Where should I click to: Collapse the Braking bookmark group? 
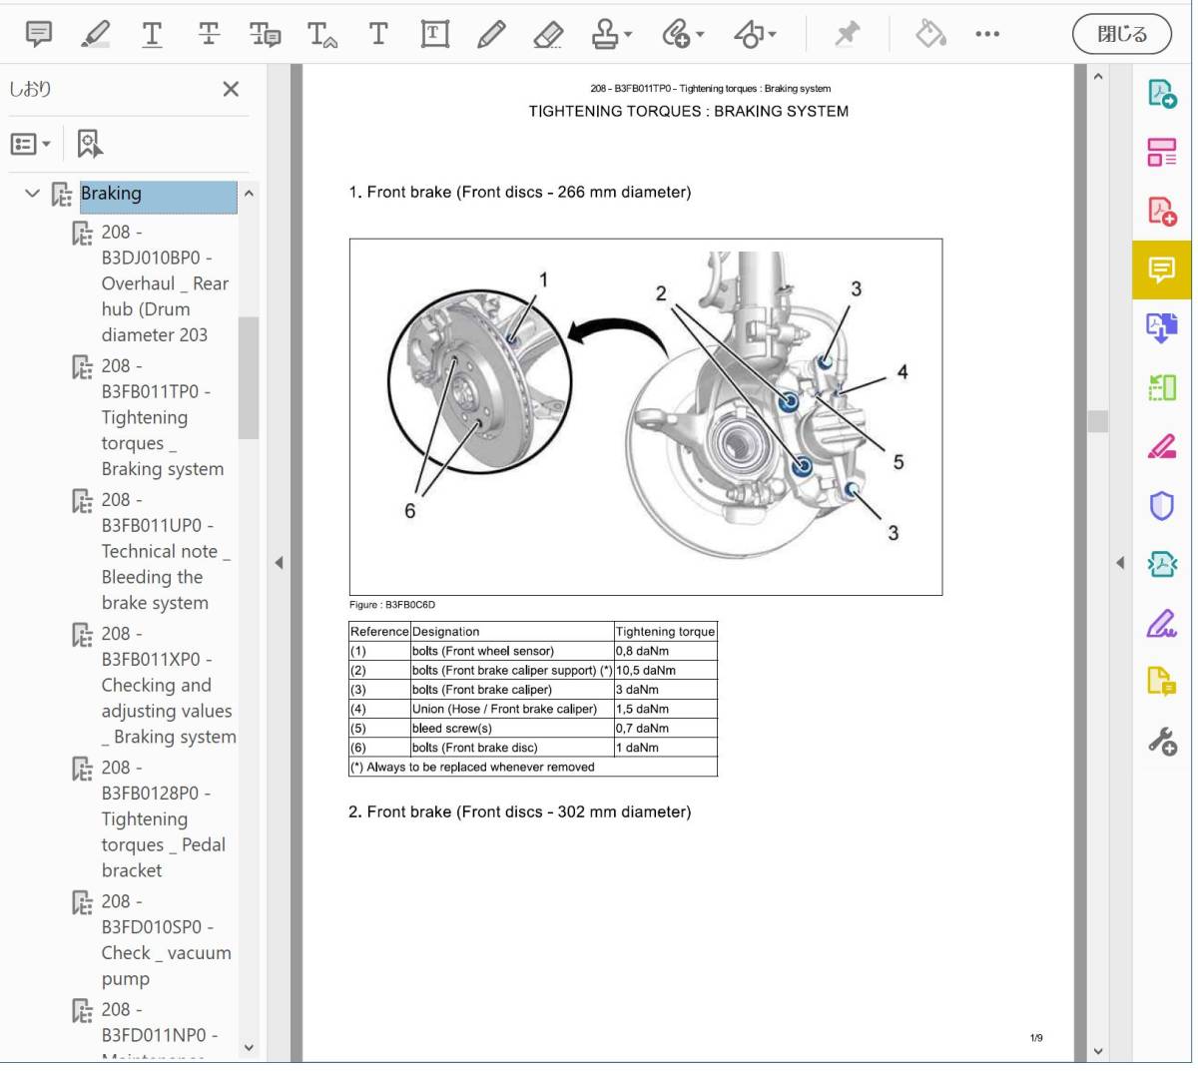(32, 193)
